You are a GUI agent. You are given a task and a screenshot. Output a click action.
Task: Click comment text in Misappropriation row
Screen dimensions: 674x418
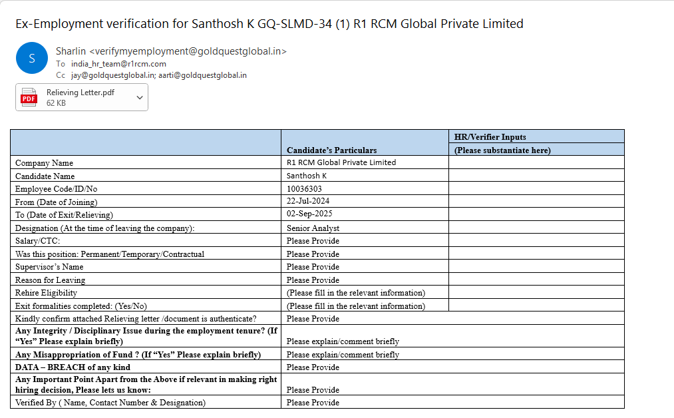(x=343, y=355)
